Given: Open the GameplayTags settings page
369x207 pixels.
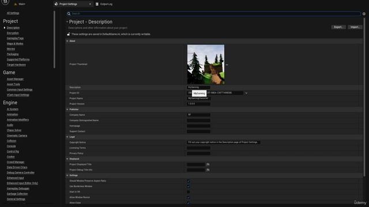Looking at the screenshot, I should pos(15,39).
